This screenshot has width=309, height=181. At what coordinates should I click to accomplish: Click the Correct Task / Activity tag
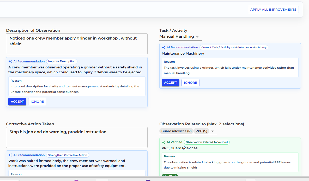pos(234,48)
